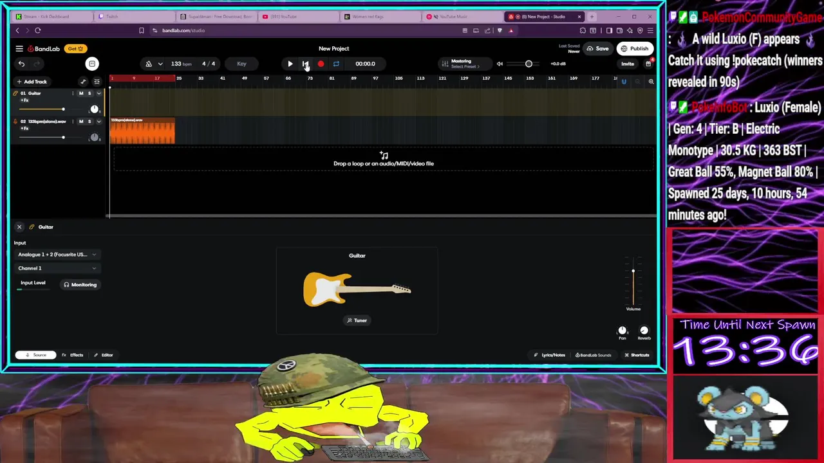Mute the 01 Guitar track
This screenshot has height=463, width=824.
coord(81,94)
